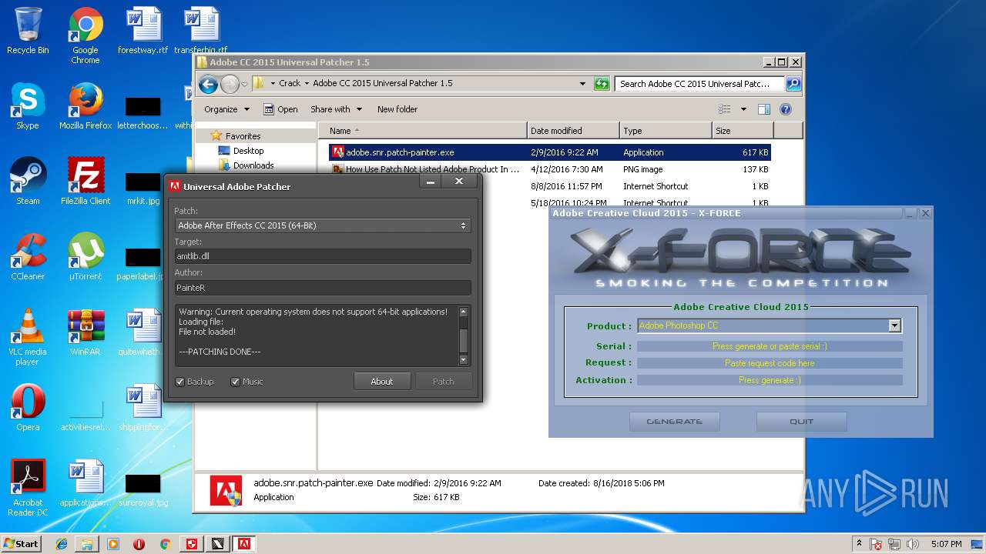Click Open in Explorer toolbar
The width and height of the screenshot is (986, 554).
point(280,109)
